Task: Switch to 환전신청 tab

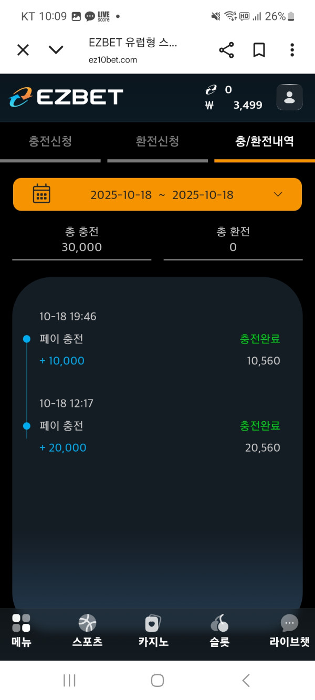Action: [157, 141]
